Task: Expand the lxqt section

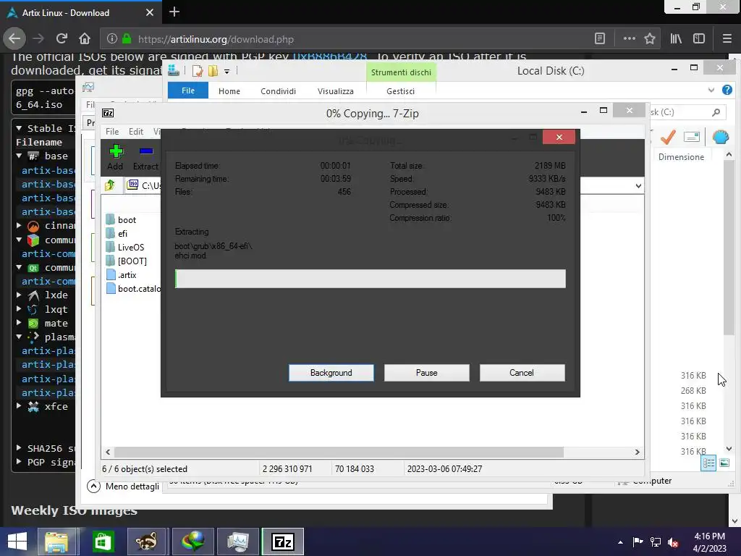Action: click(x=19, y=308)
